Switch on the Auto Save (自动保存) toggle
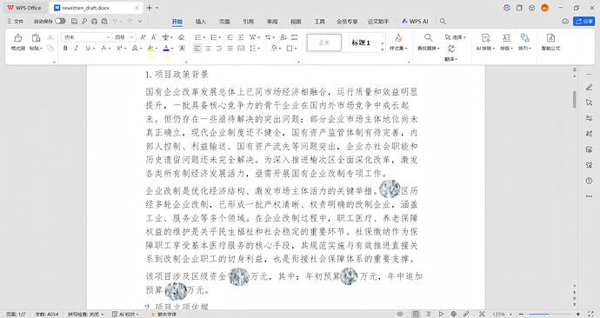The width and height of the screenshot is (600, 318). 60,21
